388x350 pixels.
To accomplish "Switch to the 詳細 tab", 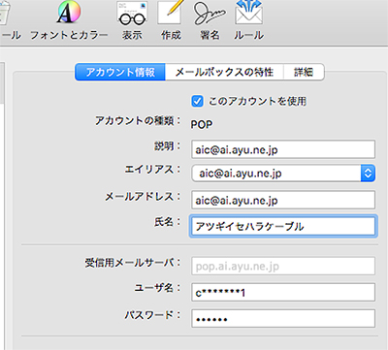I will pyautogui.click(x=304, y=72).
